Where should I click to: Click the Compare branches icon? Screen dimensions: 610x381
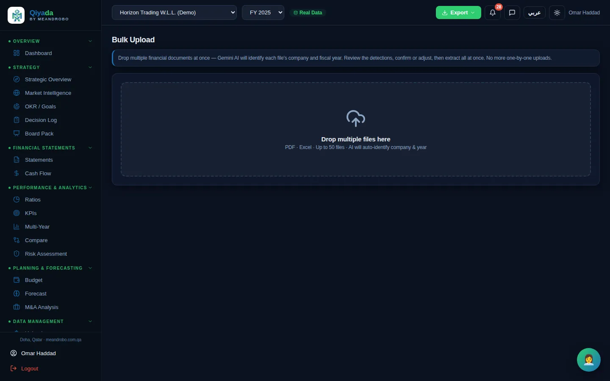pos(17,240)
